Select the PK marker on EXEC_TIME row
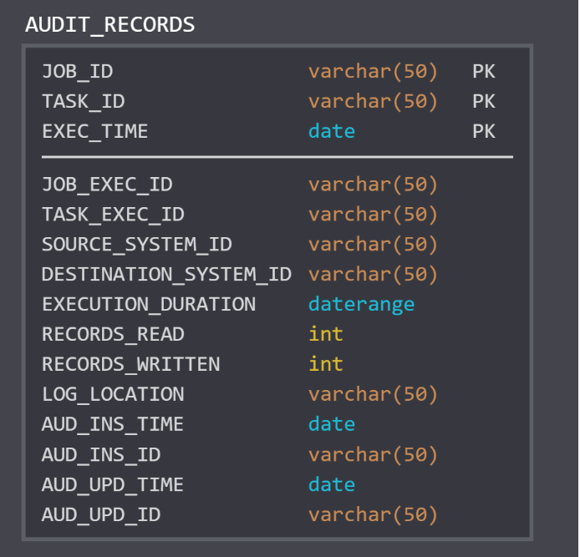This screenshot has width=580, height=557. [x=483, y=132]
